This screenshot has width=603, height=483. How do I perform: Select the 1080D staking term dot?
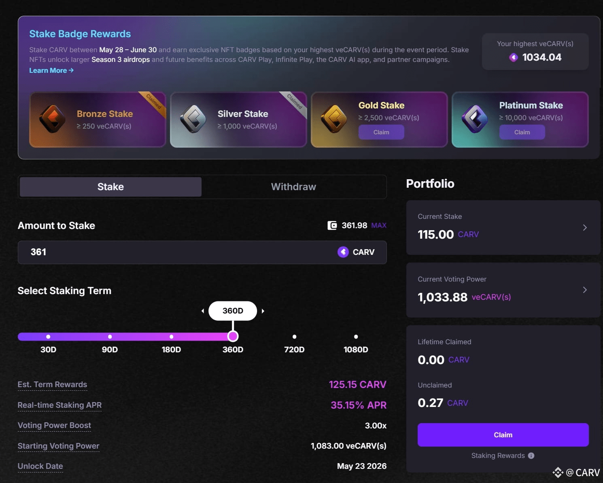point(356,336)
